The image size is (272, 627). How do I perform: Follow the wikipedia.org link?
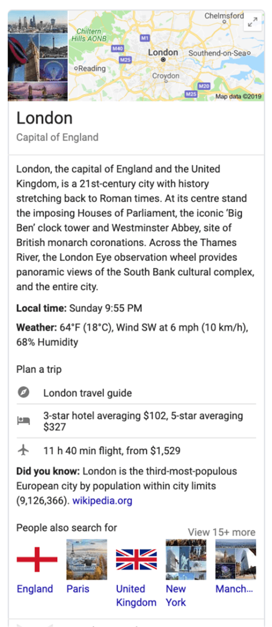(102, 501)
